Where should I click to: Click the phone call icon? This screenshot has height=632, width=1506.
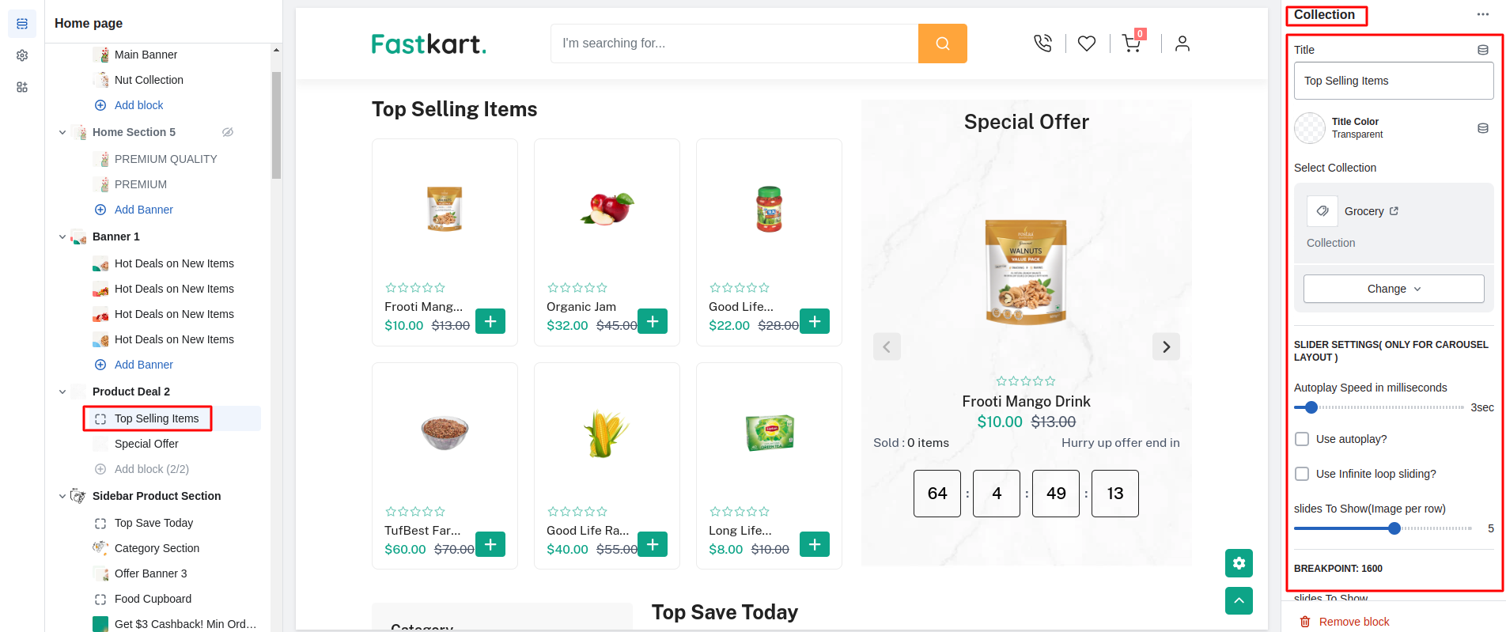pyautogui.click(x=1042, y=44)
